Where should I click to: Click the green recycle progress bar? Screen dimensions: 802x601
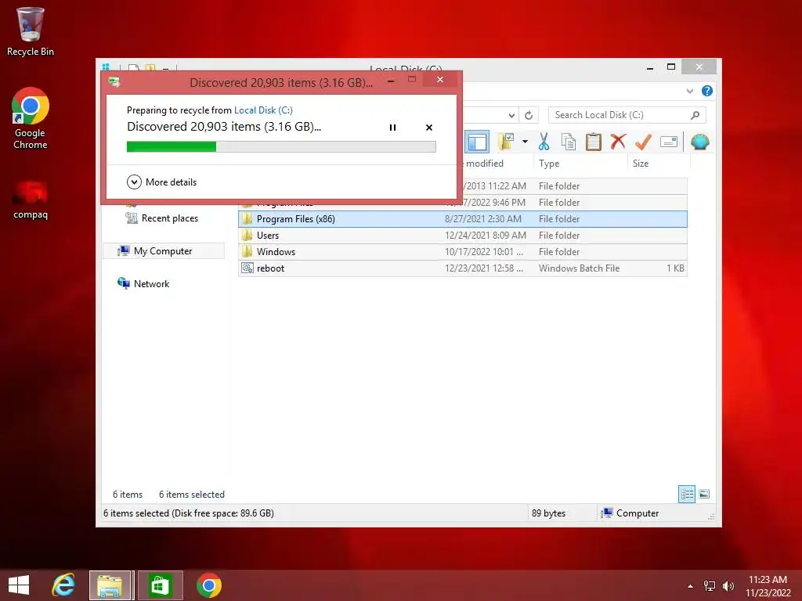[281, 147]
